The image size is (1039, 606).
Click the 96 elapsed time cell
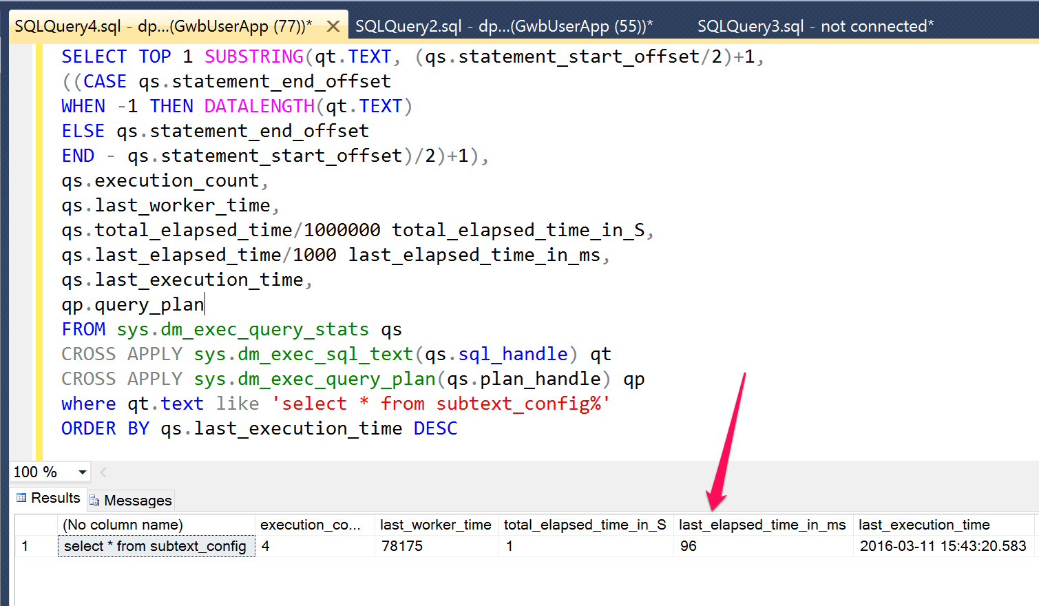763,546
